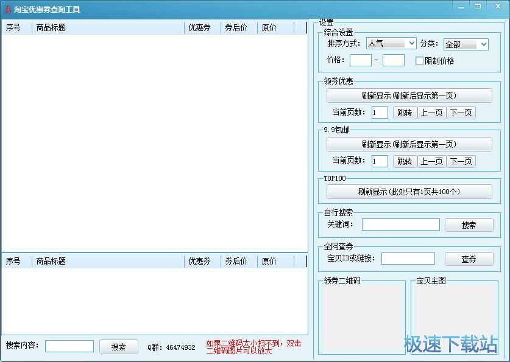Go to 下一页 in 领券优惠
The image size is (510, 362).
[461, 113]
